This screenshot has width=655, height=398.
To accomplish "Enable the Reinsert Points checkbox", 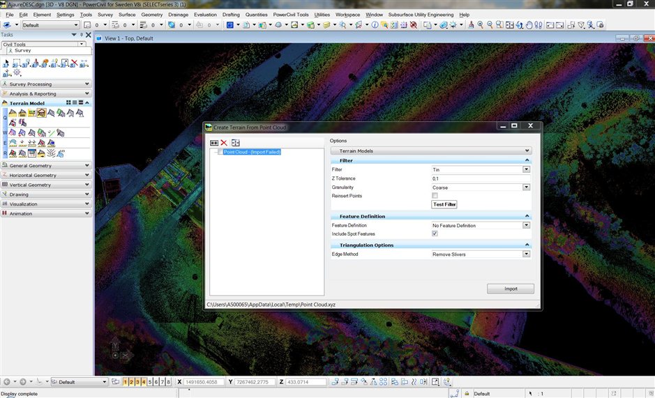I will (435, 196).
